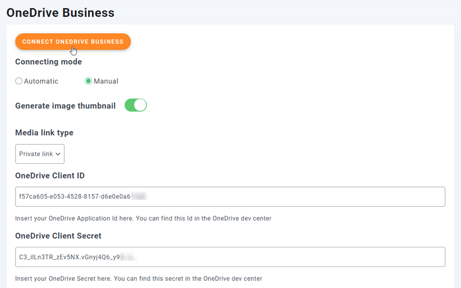The width and height of the screenshot is (461, 288).
Task: Select the Automatic connecting mode radio button
Action: click(19, 81)
